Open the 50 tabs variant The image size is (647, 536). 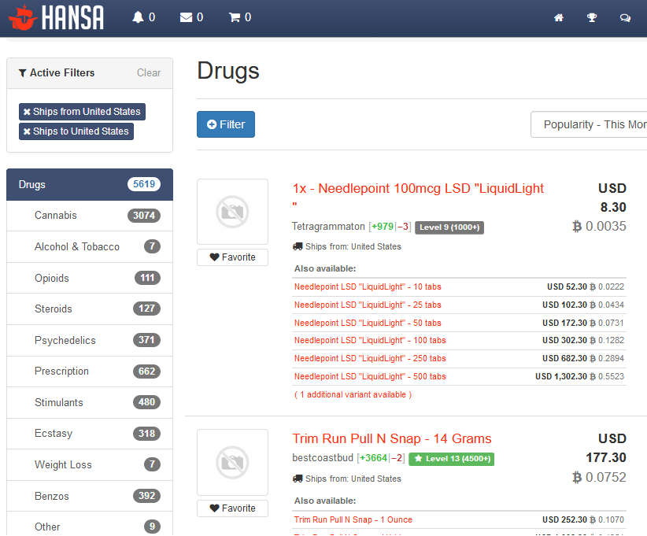point(368,323)
